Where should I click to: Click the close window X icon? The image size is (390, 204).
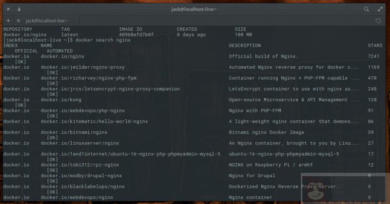click(8, 9)
